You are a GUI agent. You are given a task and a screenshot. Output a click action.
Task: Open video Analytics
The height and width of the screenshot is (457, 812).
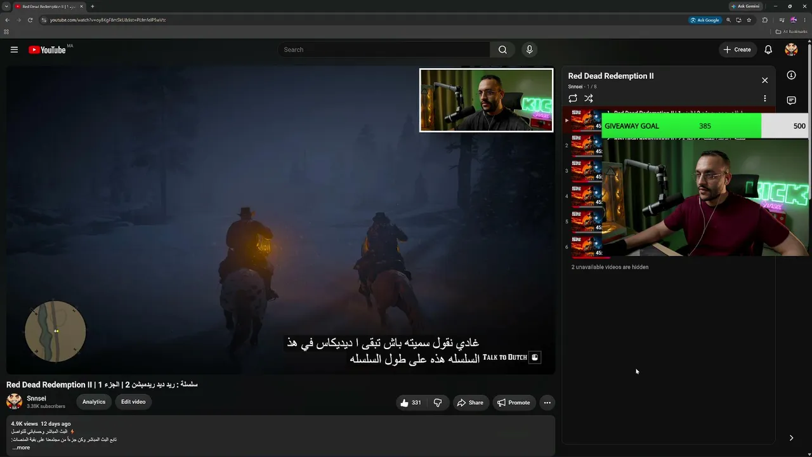[94, 402]
